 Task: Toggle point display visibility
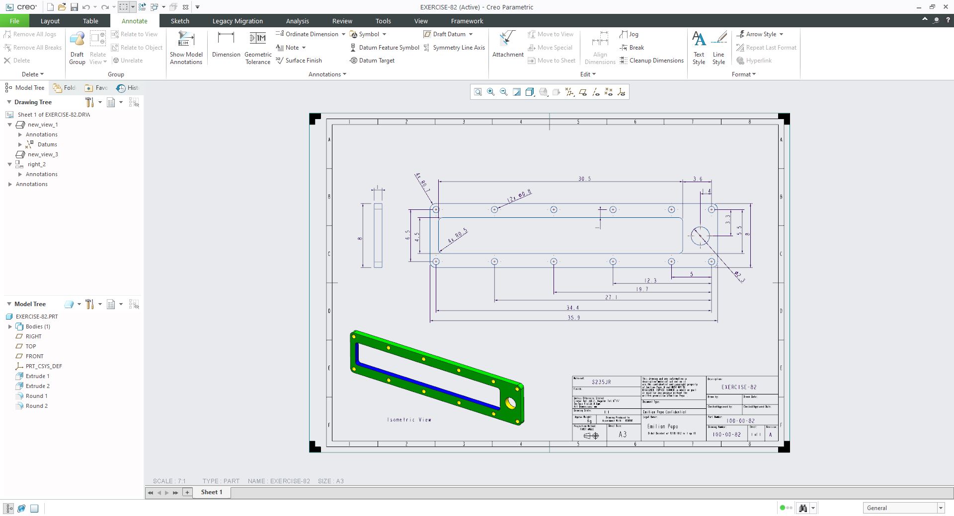(x=609, y=92)
